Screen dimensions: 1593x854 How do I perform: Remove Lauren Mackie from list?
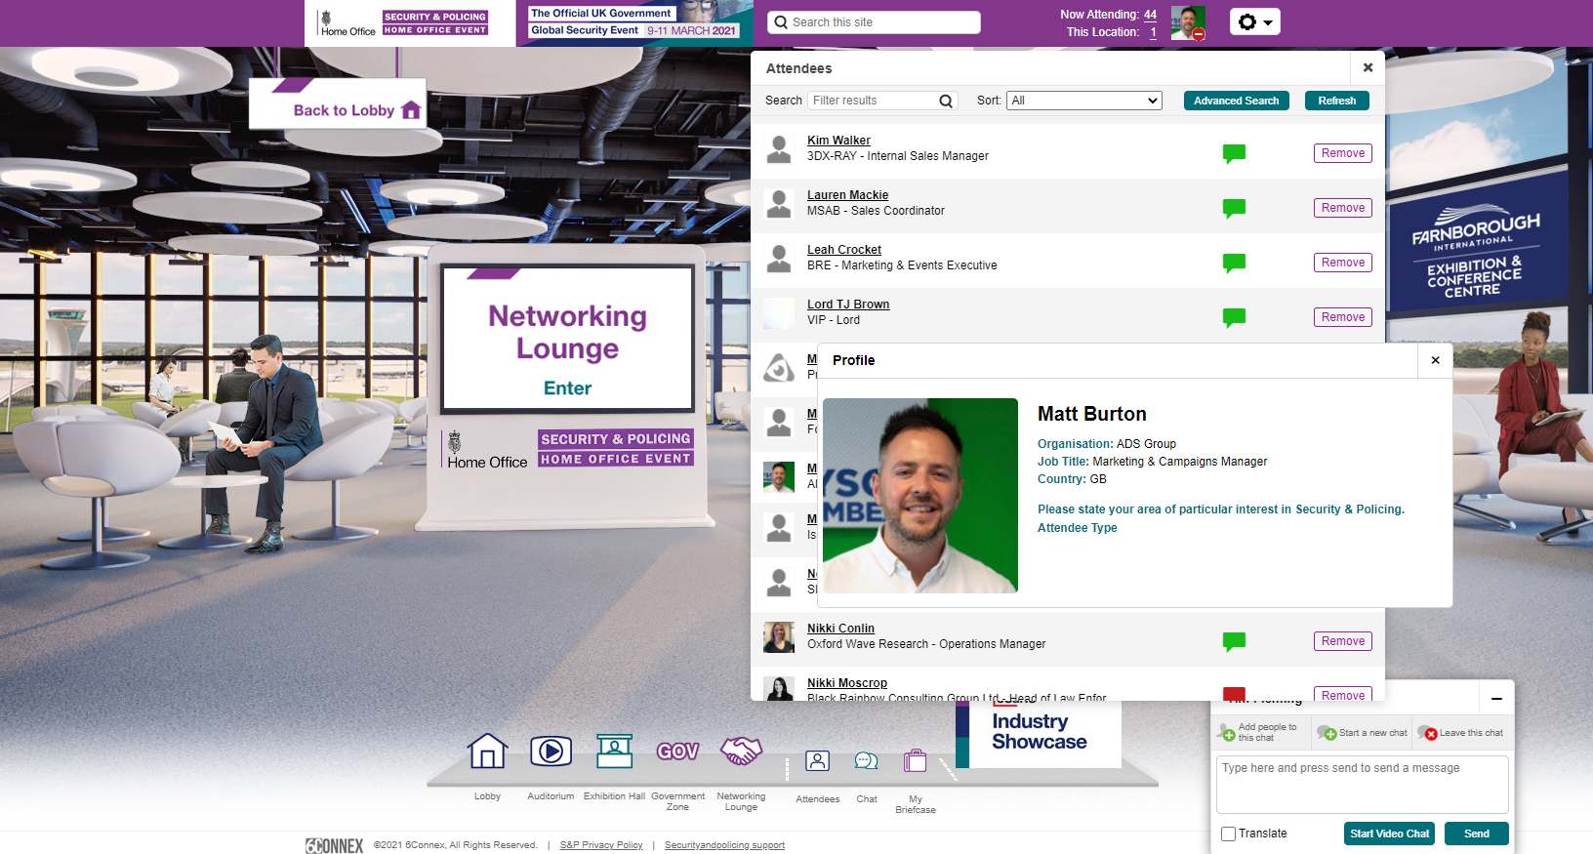(1342, 208)
